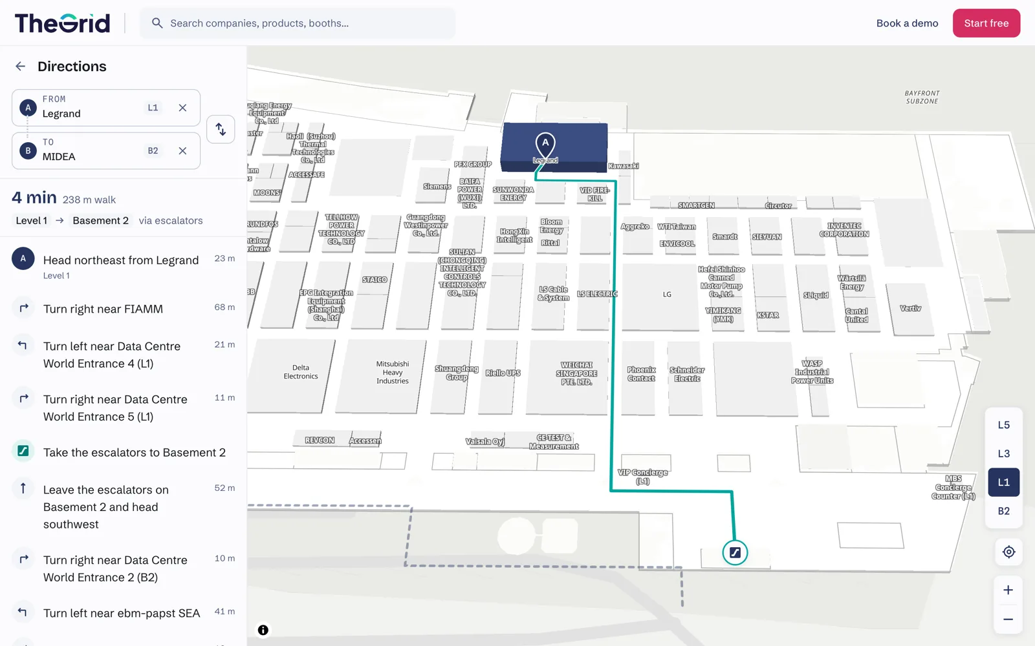The height and width of the screenshot is (646, 1035).
Task: Click turn-right arrow icon near FIAMM step
Action: click(x=23, y=308)
